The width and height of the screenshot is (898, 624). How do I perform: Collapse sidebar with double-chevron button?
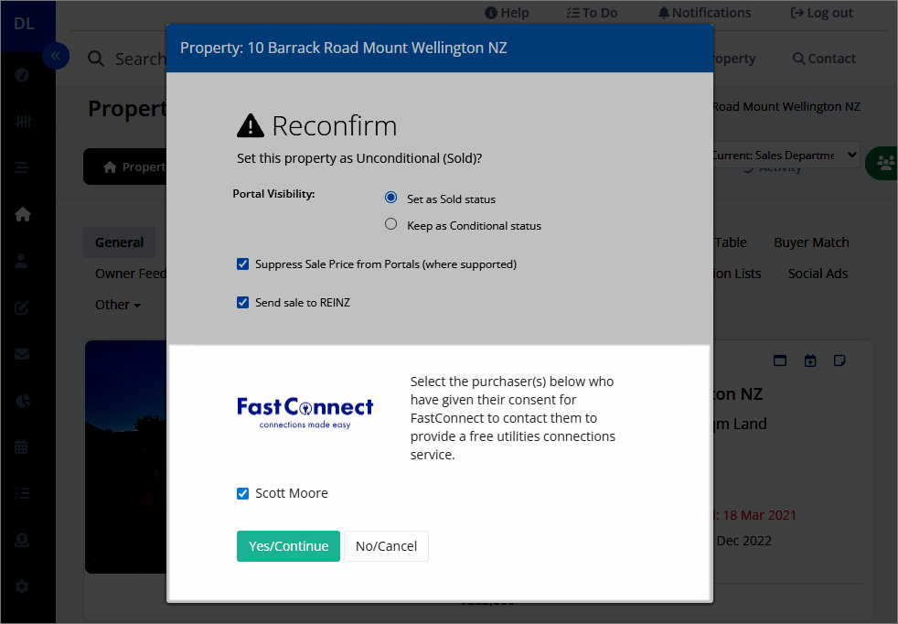[56, 56]
